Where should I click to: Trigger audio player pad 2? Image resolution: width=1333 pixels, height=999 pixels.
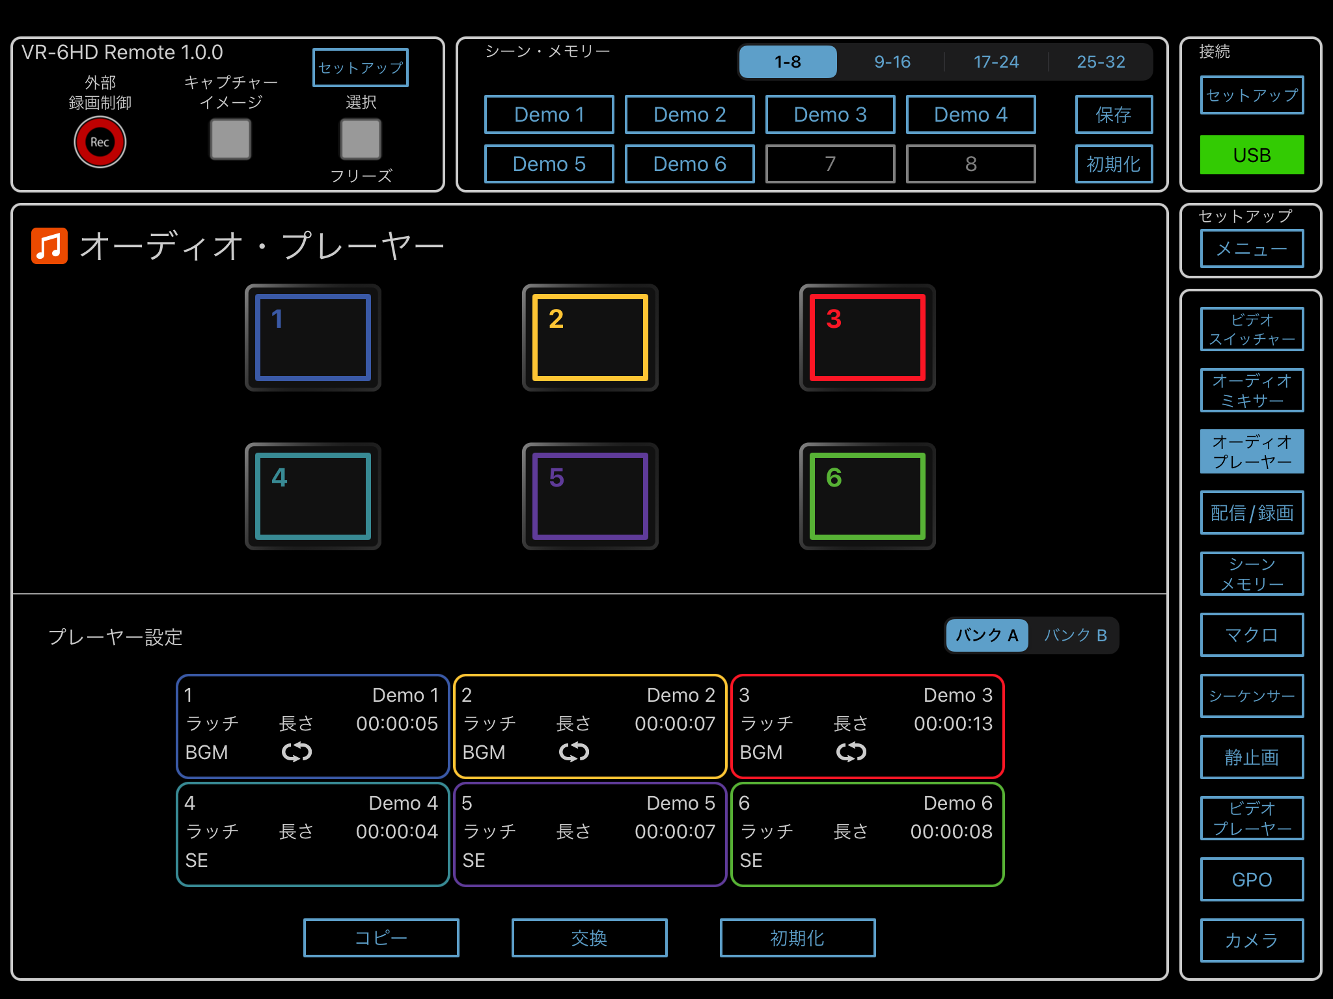pos(590,338)
